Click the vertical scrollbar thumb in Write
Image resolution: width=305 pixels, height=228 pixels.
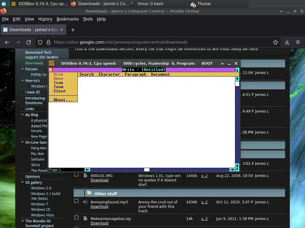click(237, 83)
